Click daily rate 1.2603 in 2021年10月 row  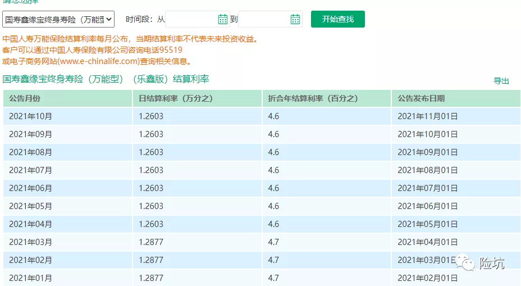197,116
